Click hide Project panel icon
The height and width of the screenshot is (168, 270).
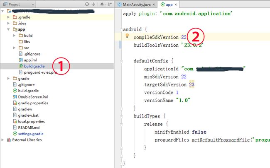coord(110,4)
